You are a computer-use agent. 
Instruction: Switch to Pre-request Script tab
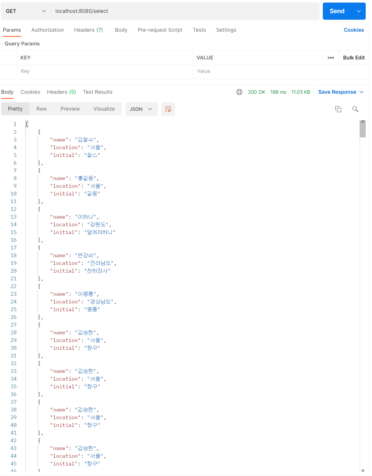point(160,30)
